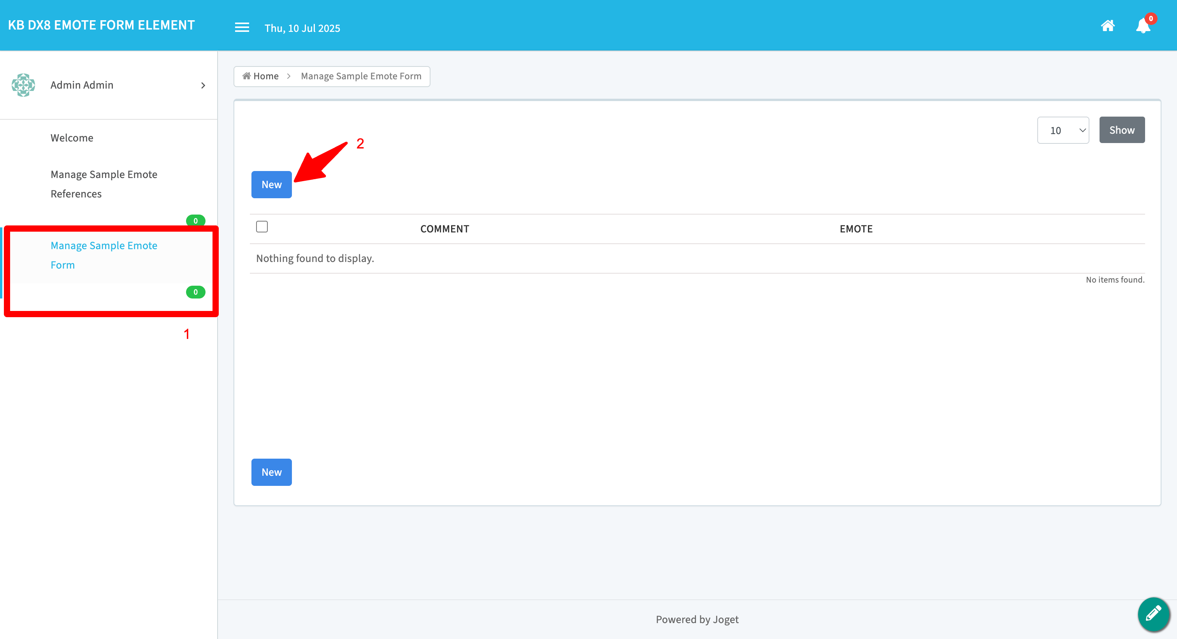This screenshot has width=1177, height=639.
Task: Tick the select-all checkbox in table header
Action: 262,227
